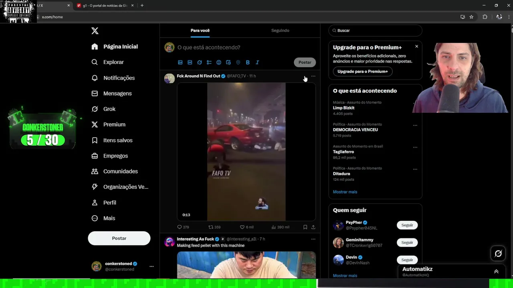Open Comunidades in the sidebar
Screen dimensions: 513x288
point(115,171)
